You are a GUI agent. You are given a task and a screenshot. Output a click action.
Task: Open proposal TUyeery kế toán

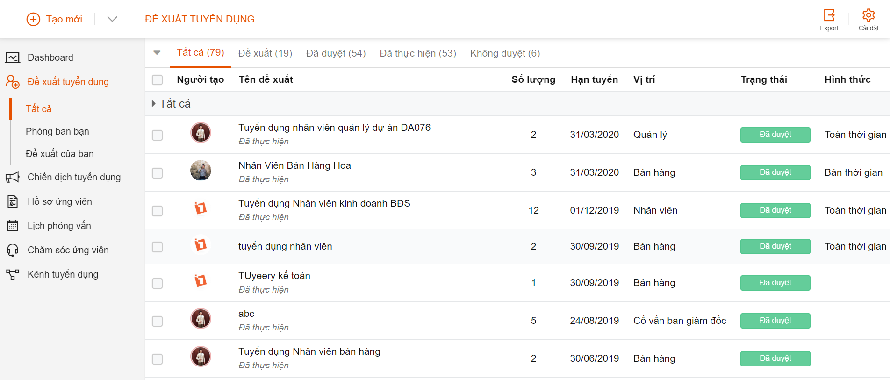274,276
